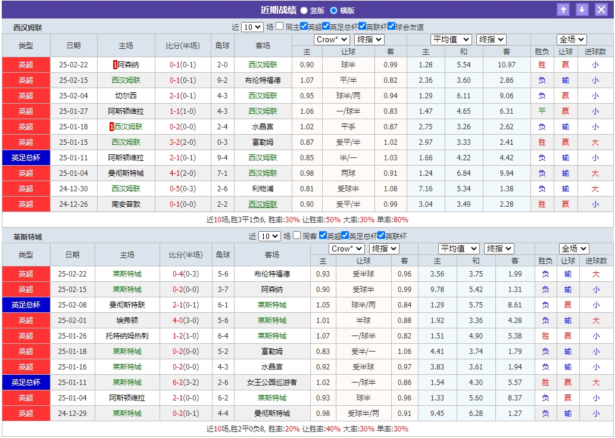The height and width of the screenshot is (438, 615).
Task: Select the 横版 layout option
Action: (333, 10)
